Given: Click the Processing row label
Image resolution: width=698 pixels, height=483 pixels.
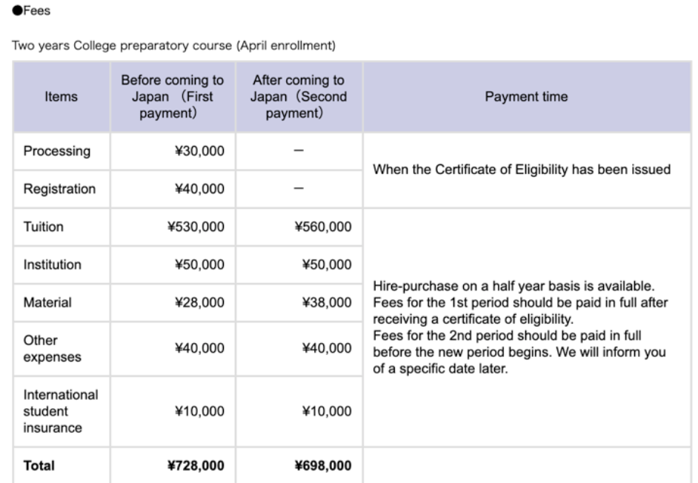Looking at the screenshot, I should (57, 151).
